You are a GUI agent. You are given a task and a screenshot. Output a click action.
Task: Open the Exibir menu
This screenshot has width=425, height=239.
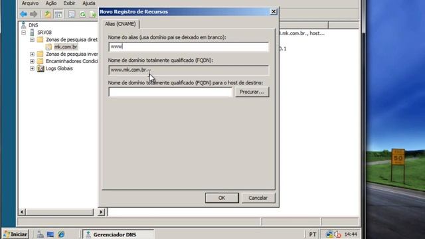[69, 3]
